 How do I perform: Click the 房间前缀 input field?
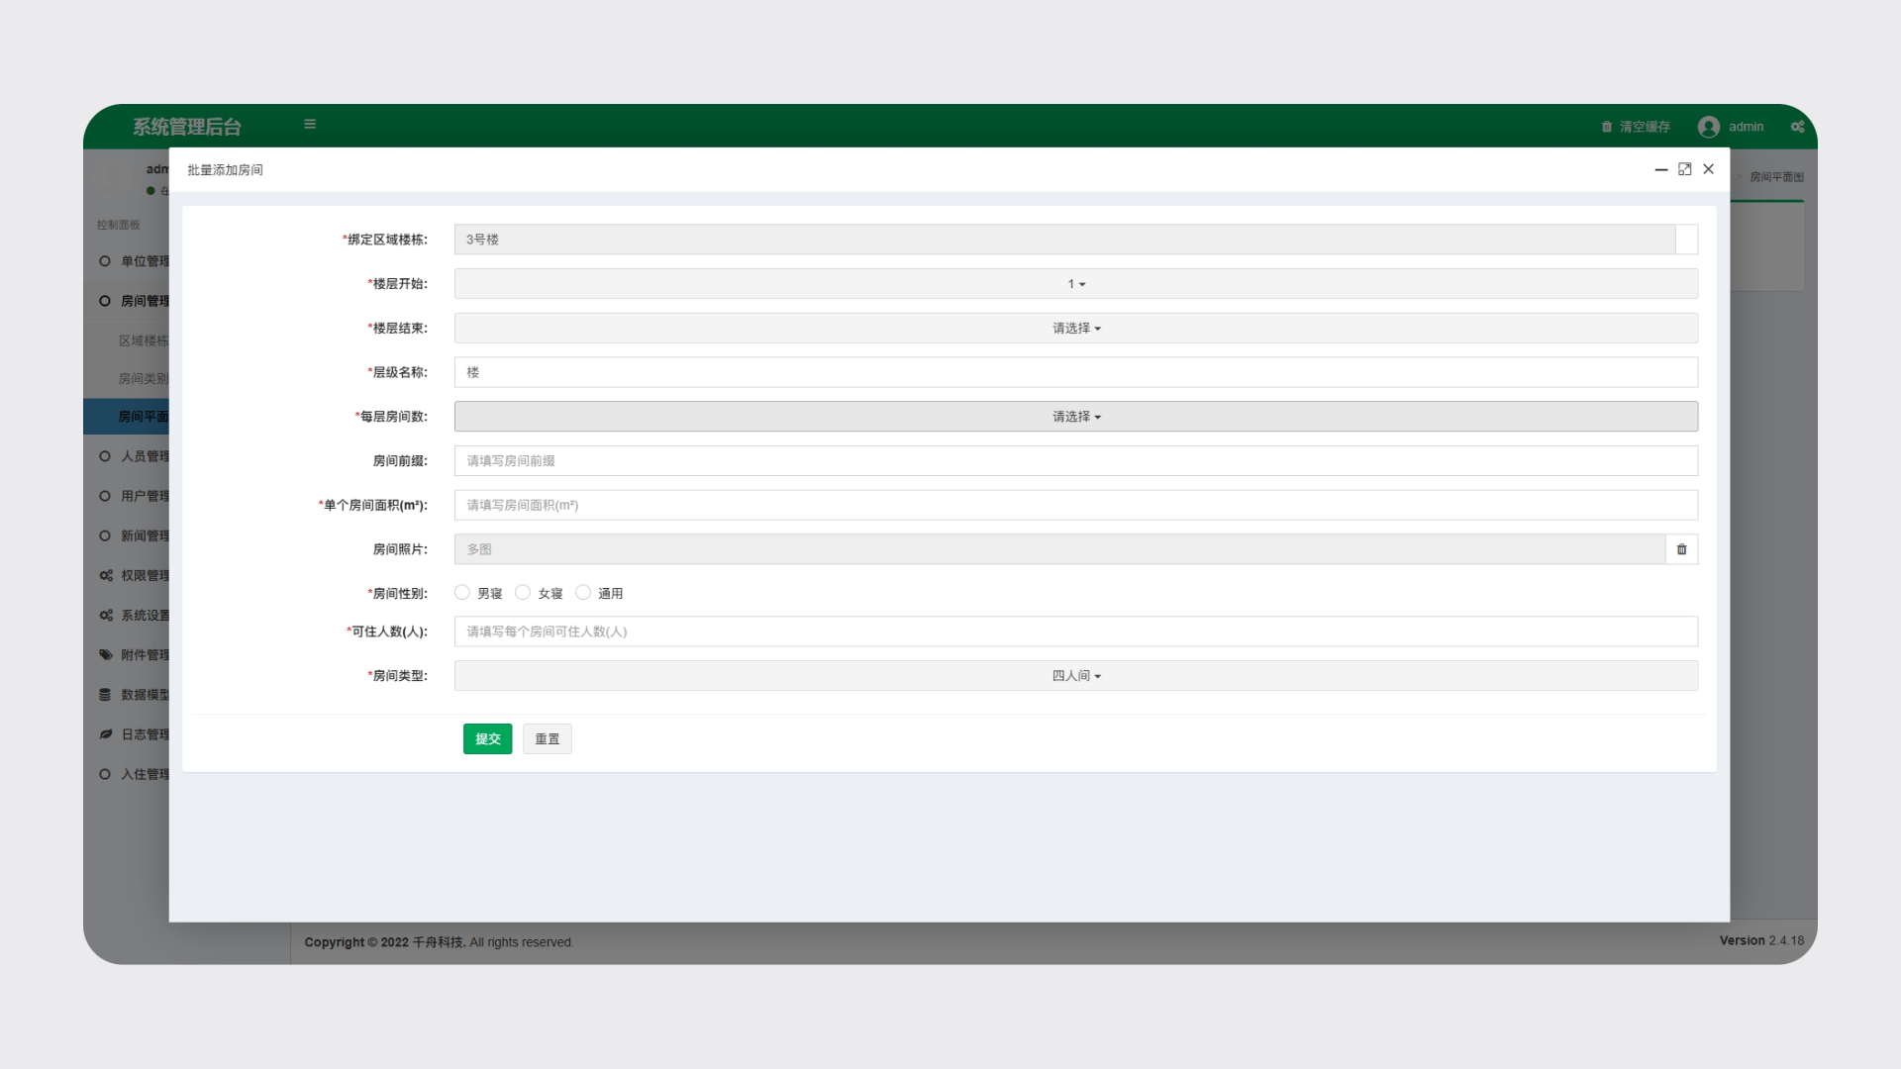(x=1075, y=461)
